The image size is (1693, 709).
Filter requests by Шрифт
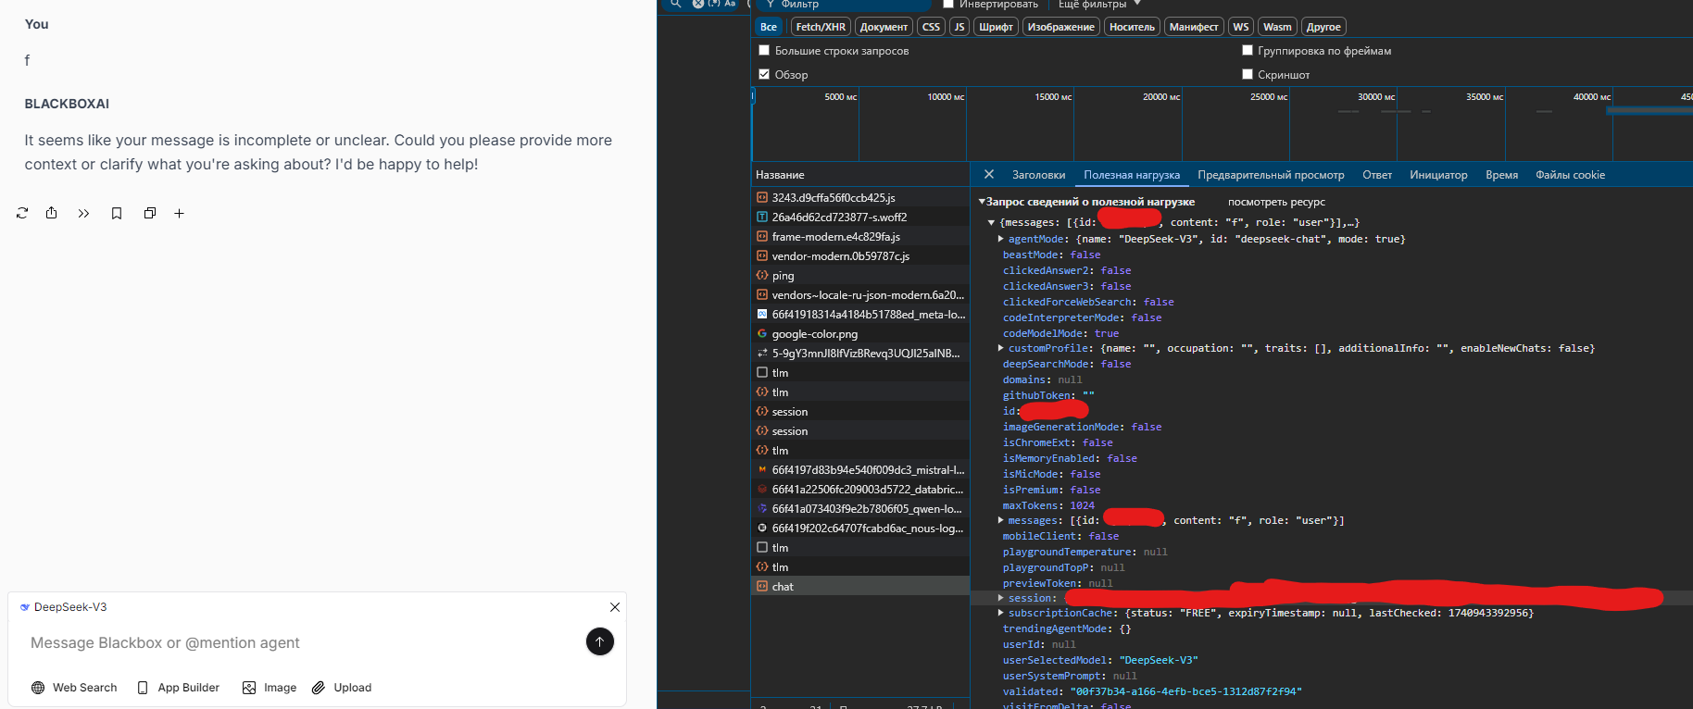coord(996,27)
